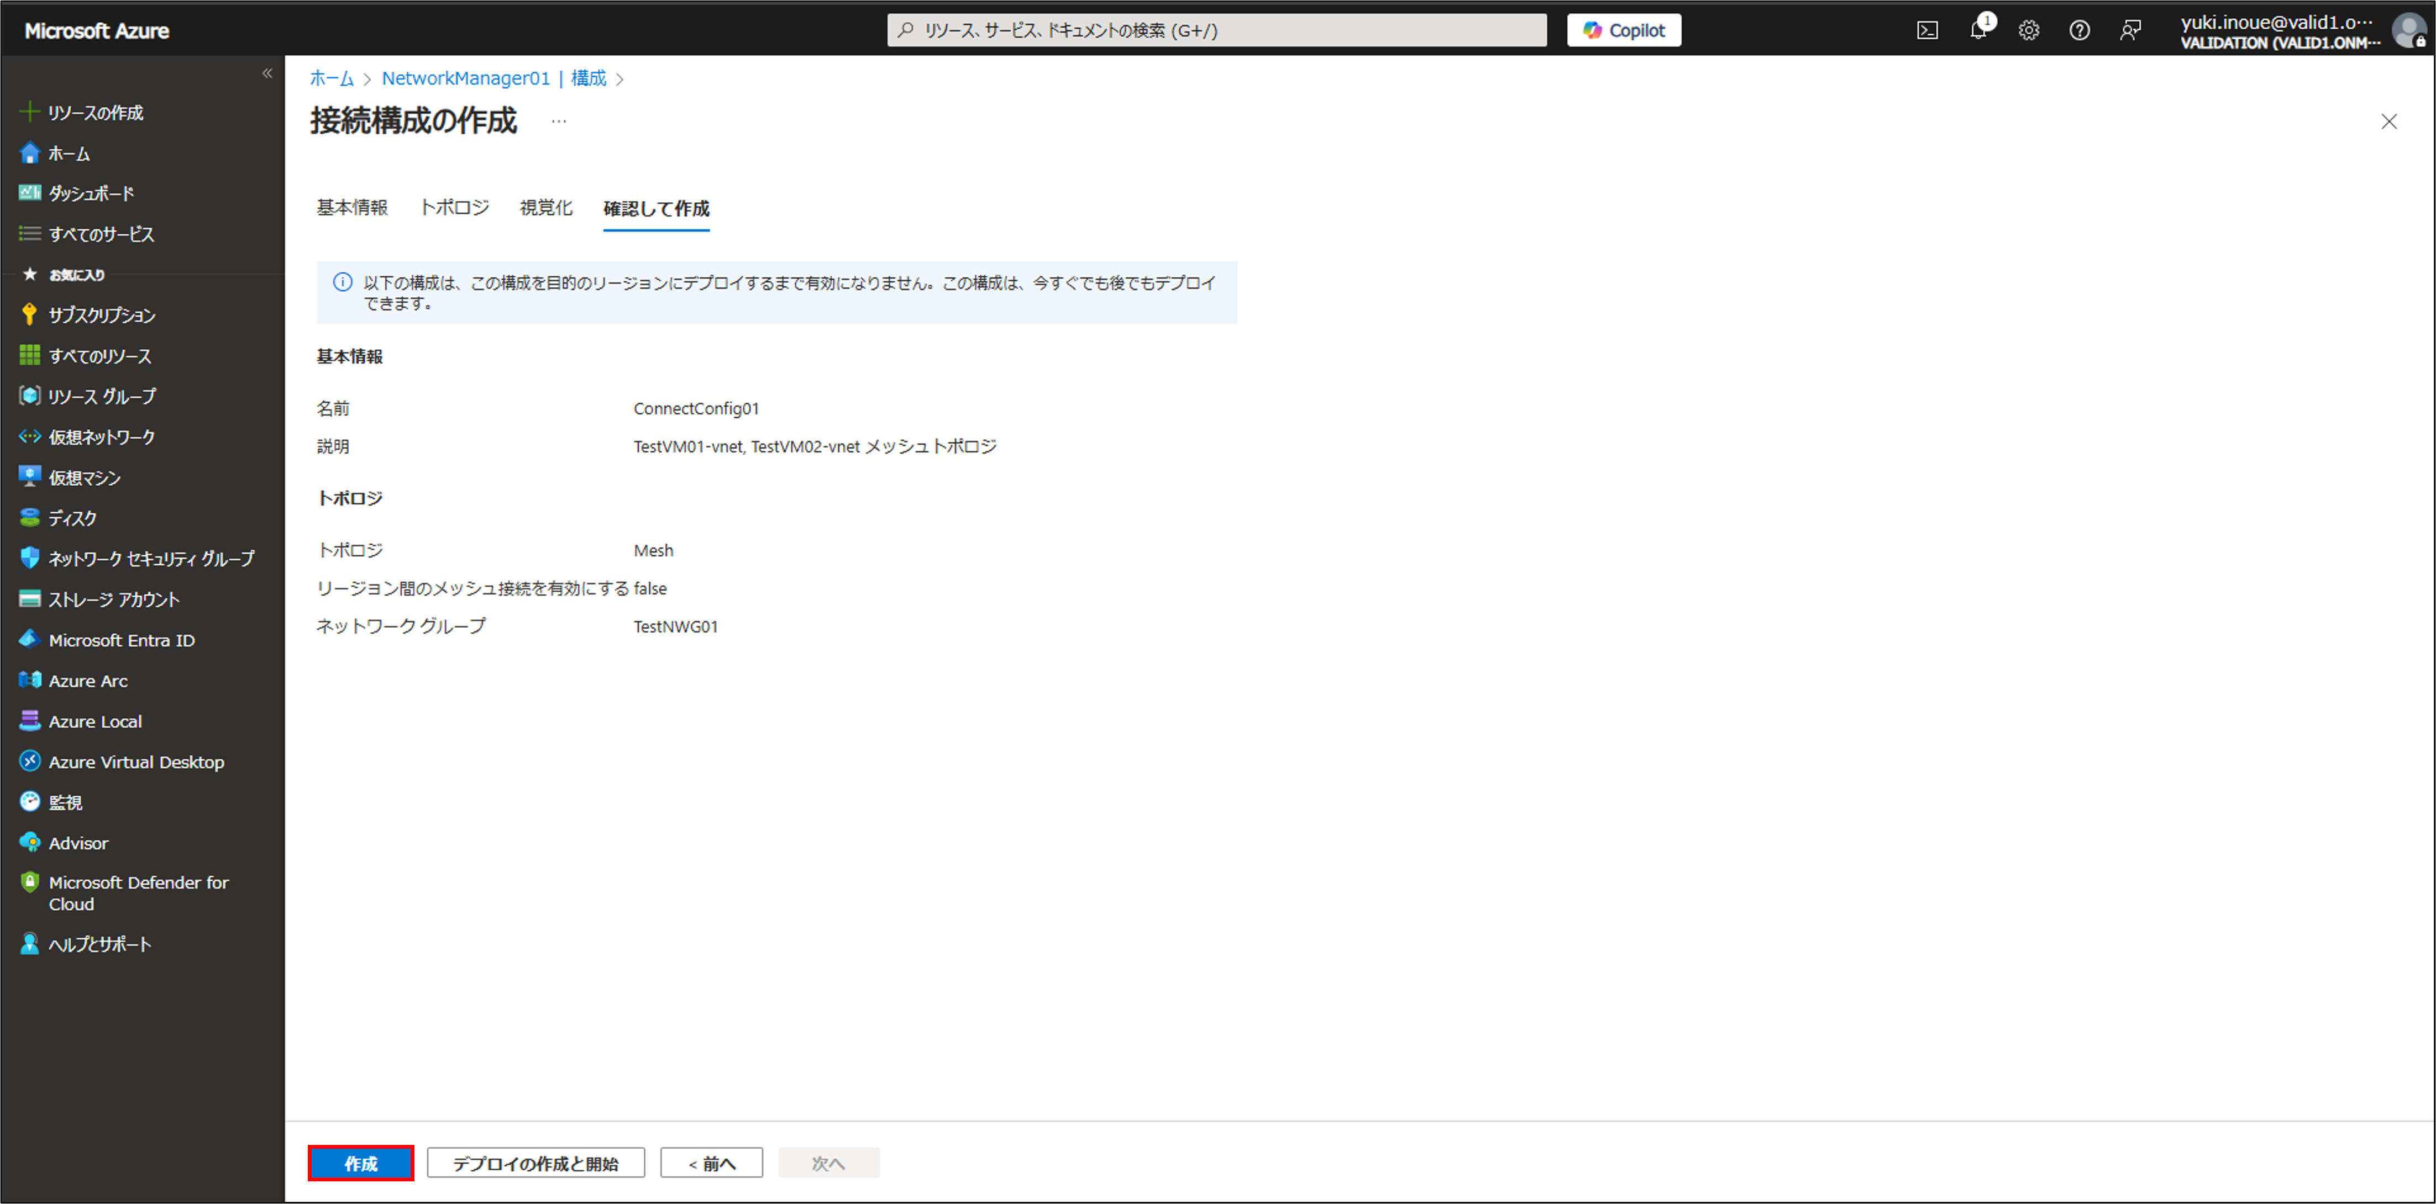This screenshot has height=1204, width=2436.
Task: Click TestNWG01 network group value
Action: click(x=675, y=626)
